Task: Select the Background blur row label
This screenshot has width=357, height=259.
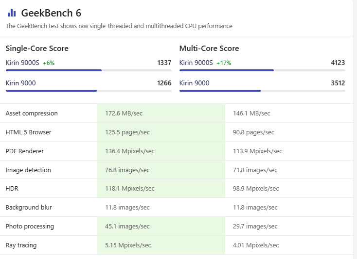Action: coord(29,208)
